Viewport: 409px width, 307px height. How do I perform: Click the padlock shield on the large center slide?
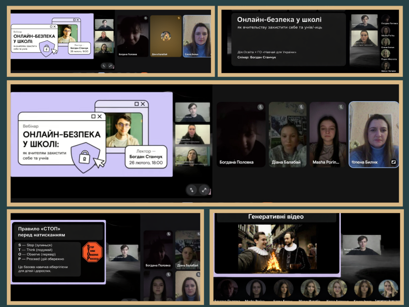pos(85,158)
